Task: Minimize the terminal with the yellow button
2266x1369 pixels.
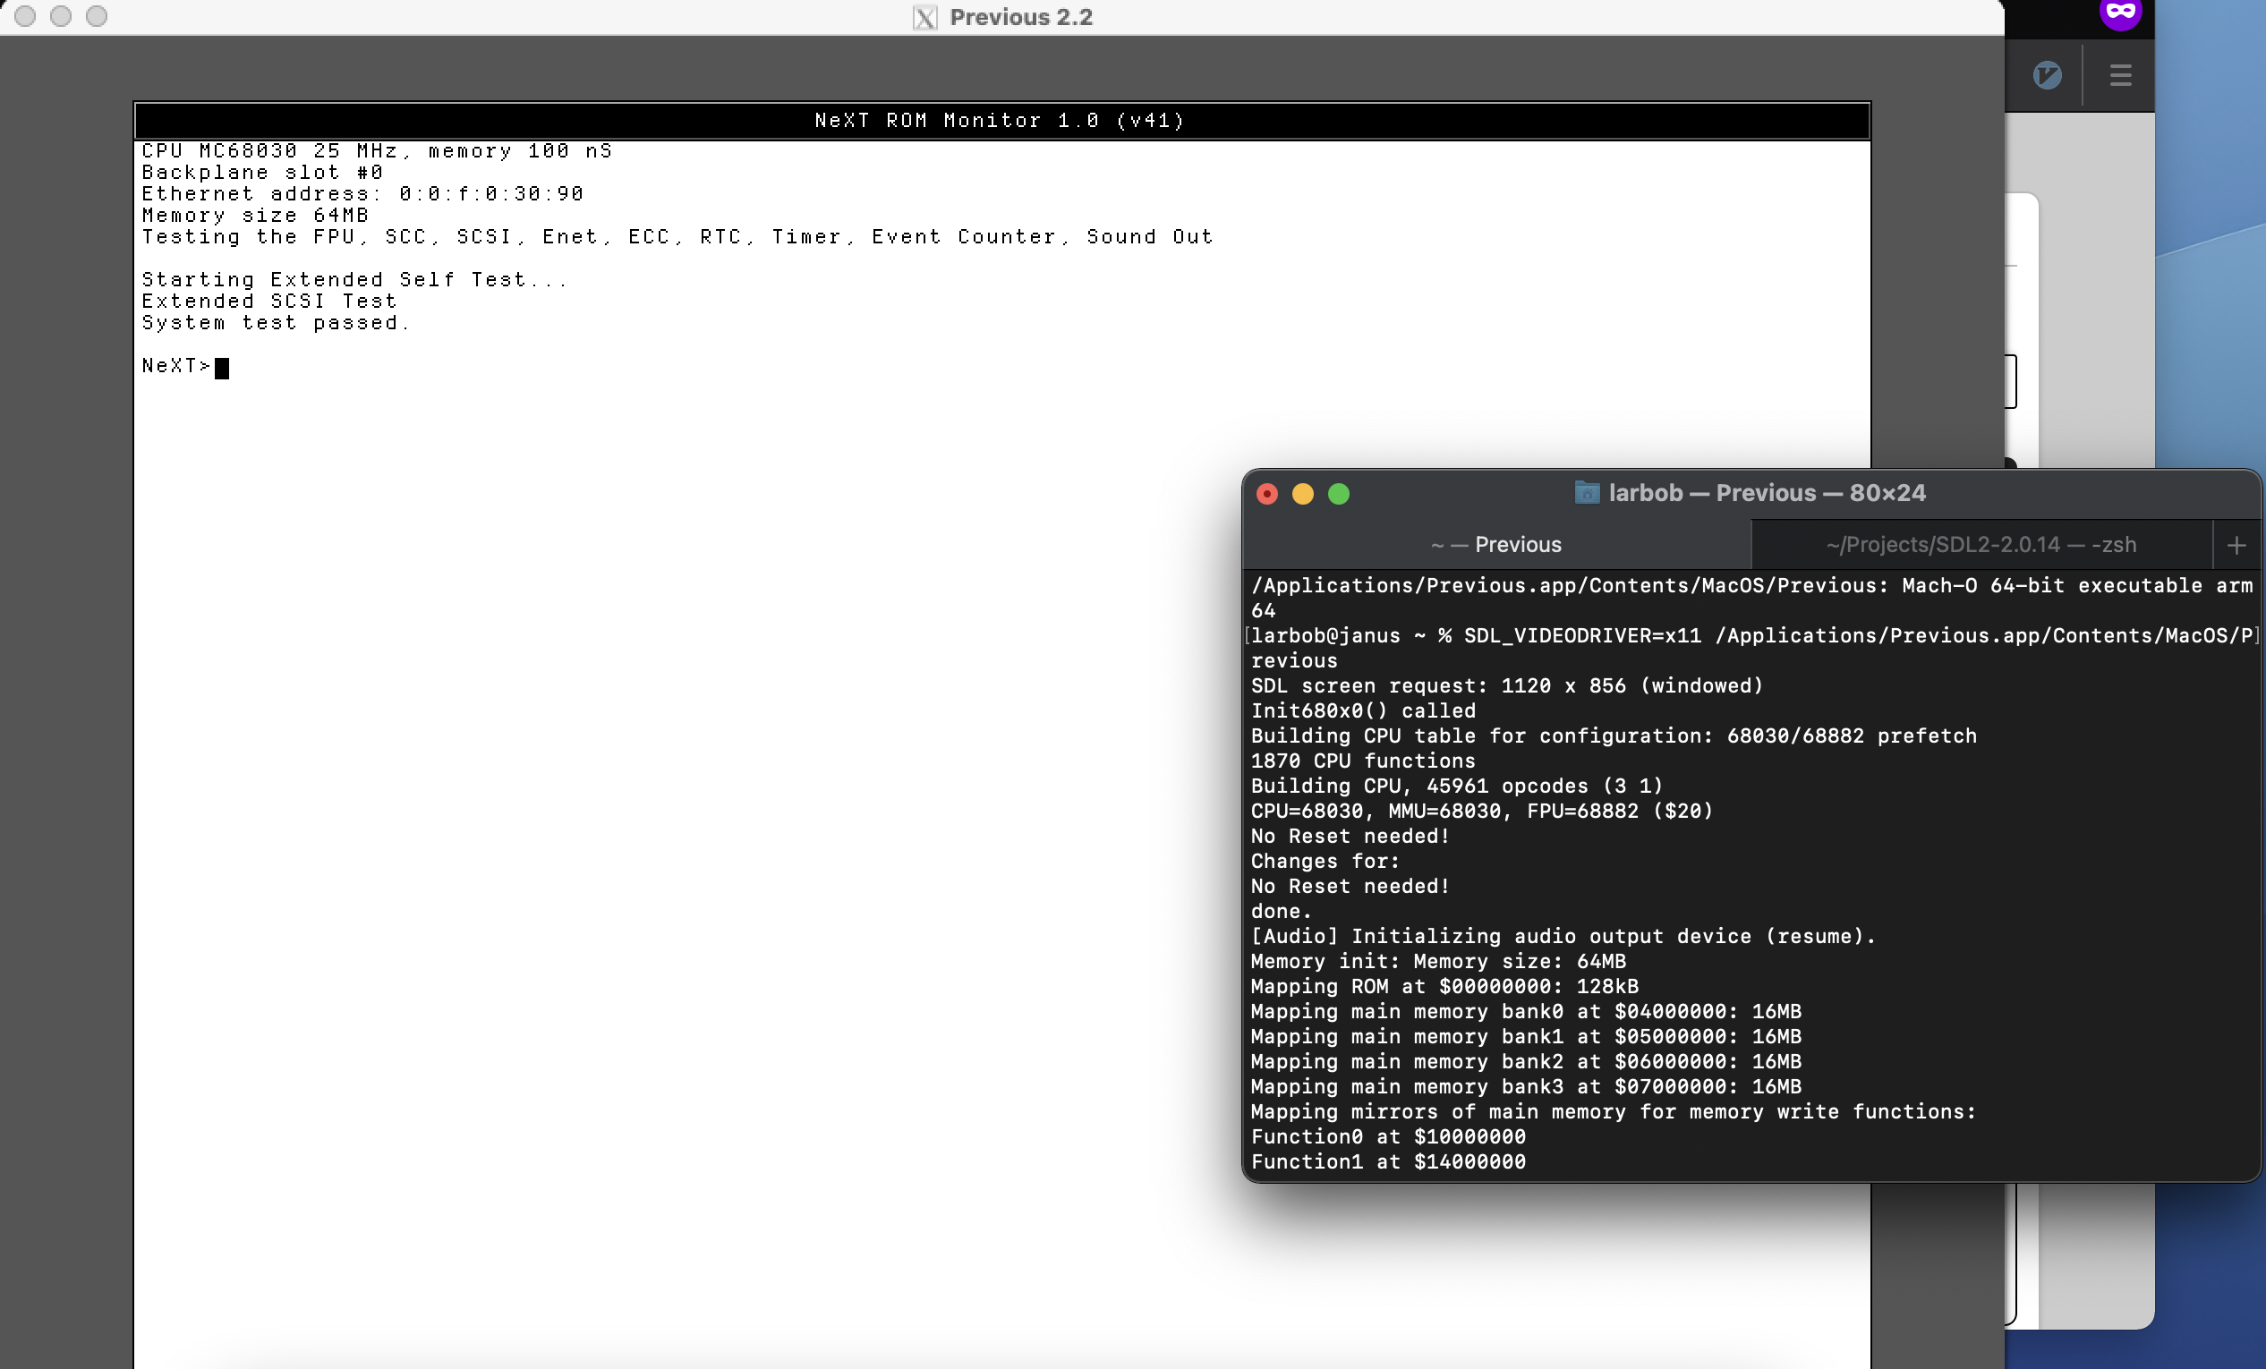Action: click(x=1303, y=494)
